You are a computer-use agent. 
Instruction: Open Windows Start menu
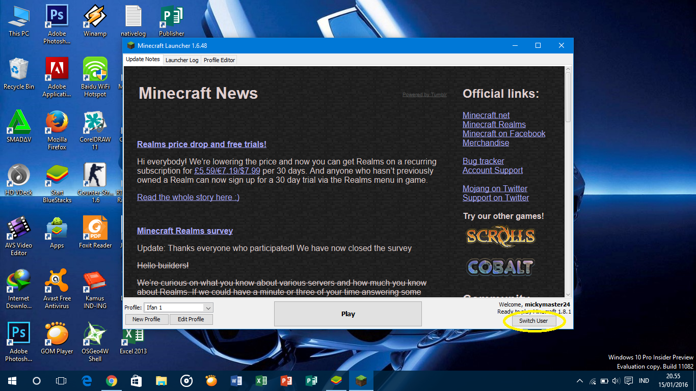coord(12,381)
